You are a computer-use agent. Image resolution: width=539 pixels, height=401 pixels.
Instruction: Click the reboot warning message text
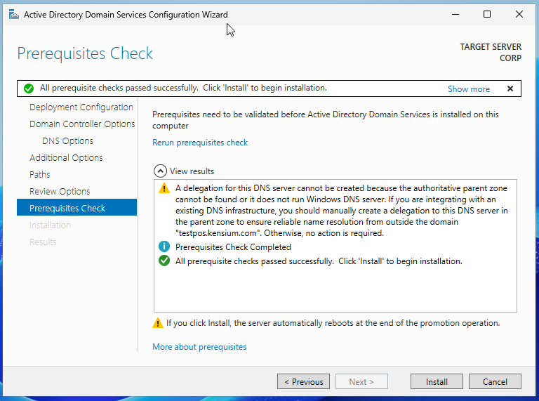pyautogui.click(x=333, y=323)
